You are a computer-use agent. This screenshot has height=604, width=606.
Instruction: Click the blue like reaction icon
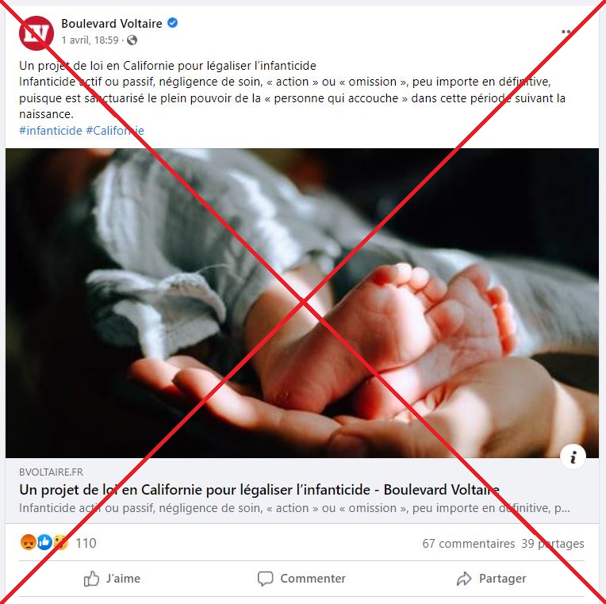click(x=44, y=543)
